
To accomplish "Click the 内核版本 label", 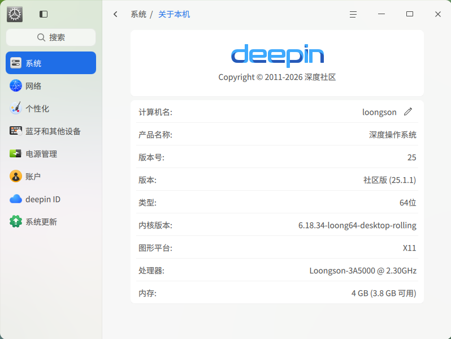I will click(x=155, y=225).
